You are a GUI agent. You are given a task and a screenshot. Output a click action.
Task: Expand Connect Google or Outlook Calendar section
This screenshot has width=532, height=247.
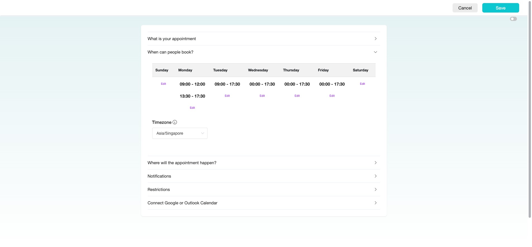point(264,203)
